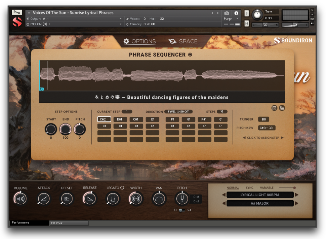Switch to the FX Rack tab

tap(69, 223)
